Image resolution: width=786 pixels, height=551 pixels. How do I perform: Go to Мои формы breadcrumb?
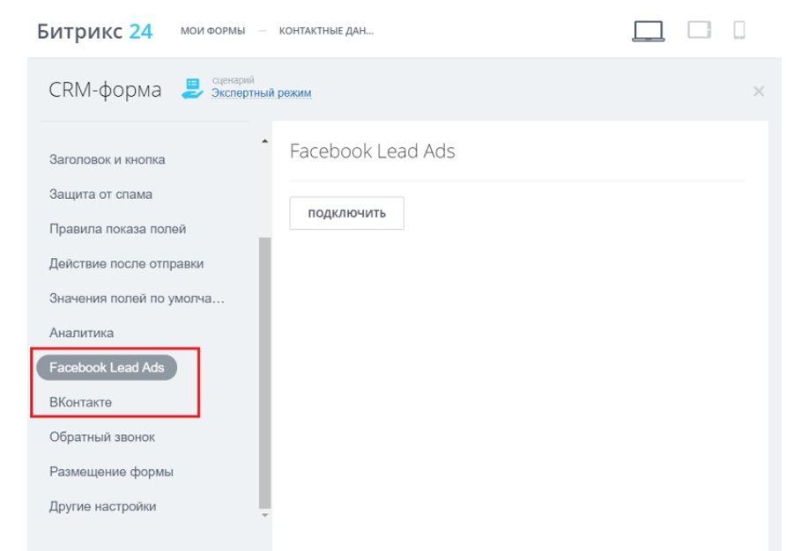(212, 32)
